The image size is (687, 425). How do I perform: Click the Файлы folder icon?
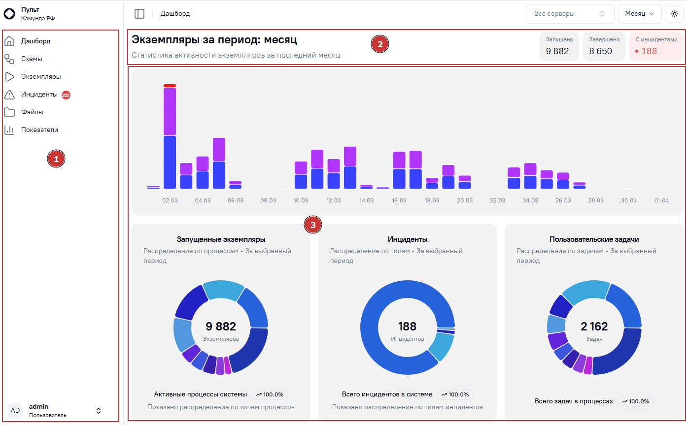10,112
